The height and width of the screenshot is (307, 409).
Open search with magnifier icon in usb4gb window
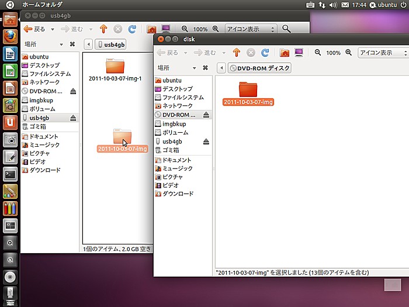tap(286, 29)
